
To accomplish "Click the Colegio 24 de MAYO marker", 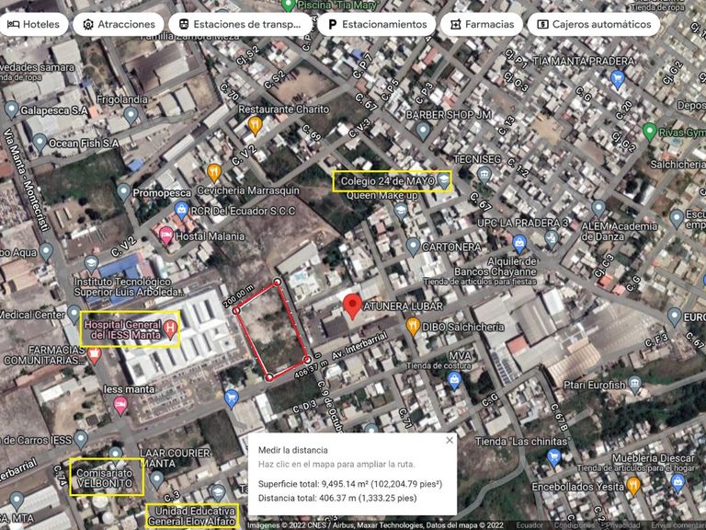I will pos(444,180).
